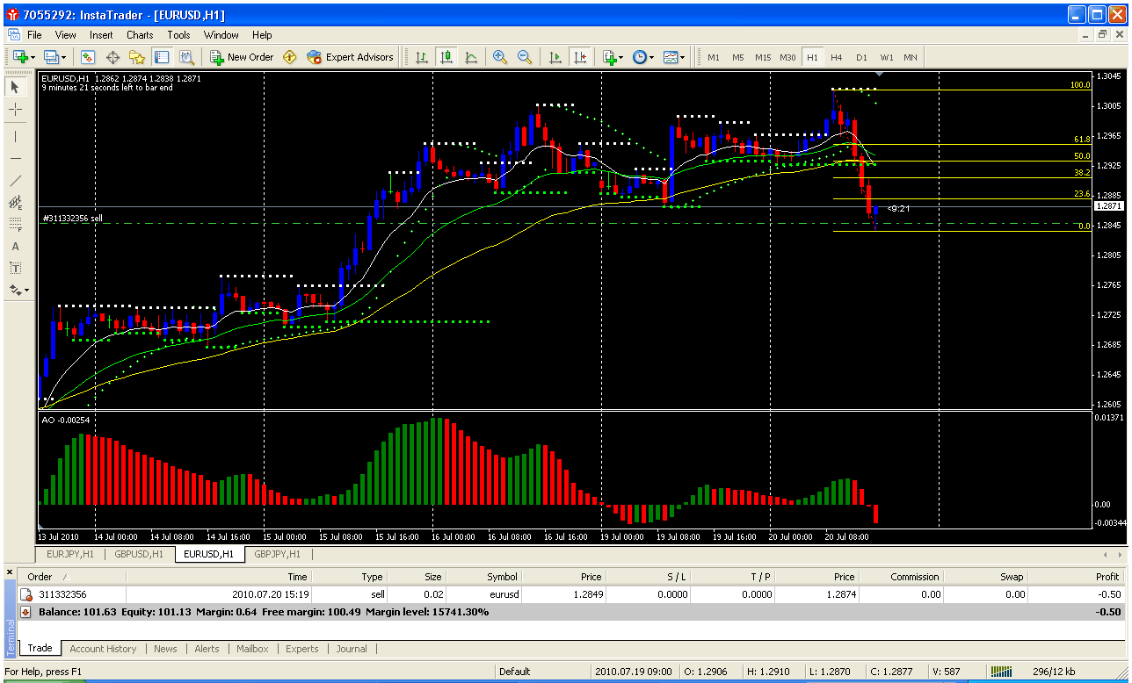Click the New Order button

click(x=242, y=57)
